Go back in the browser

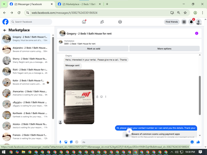pos(5,13)
